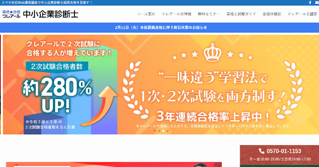Click the orange upward arrow graphic

[99, 106]
